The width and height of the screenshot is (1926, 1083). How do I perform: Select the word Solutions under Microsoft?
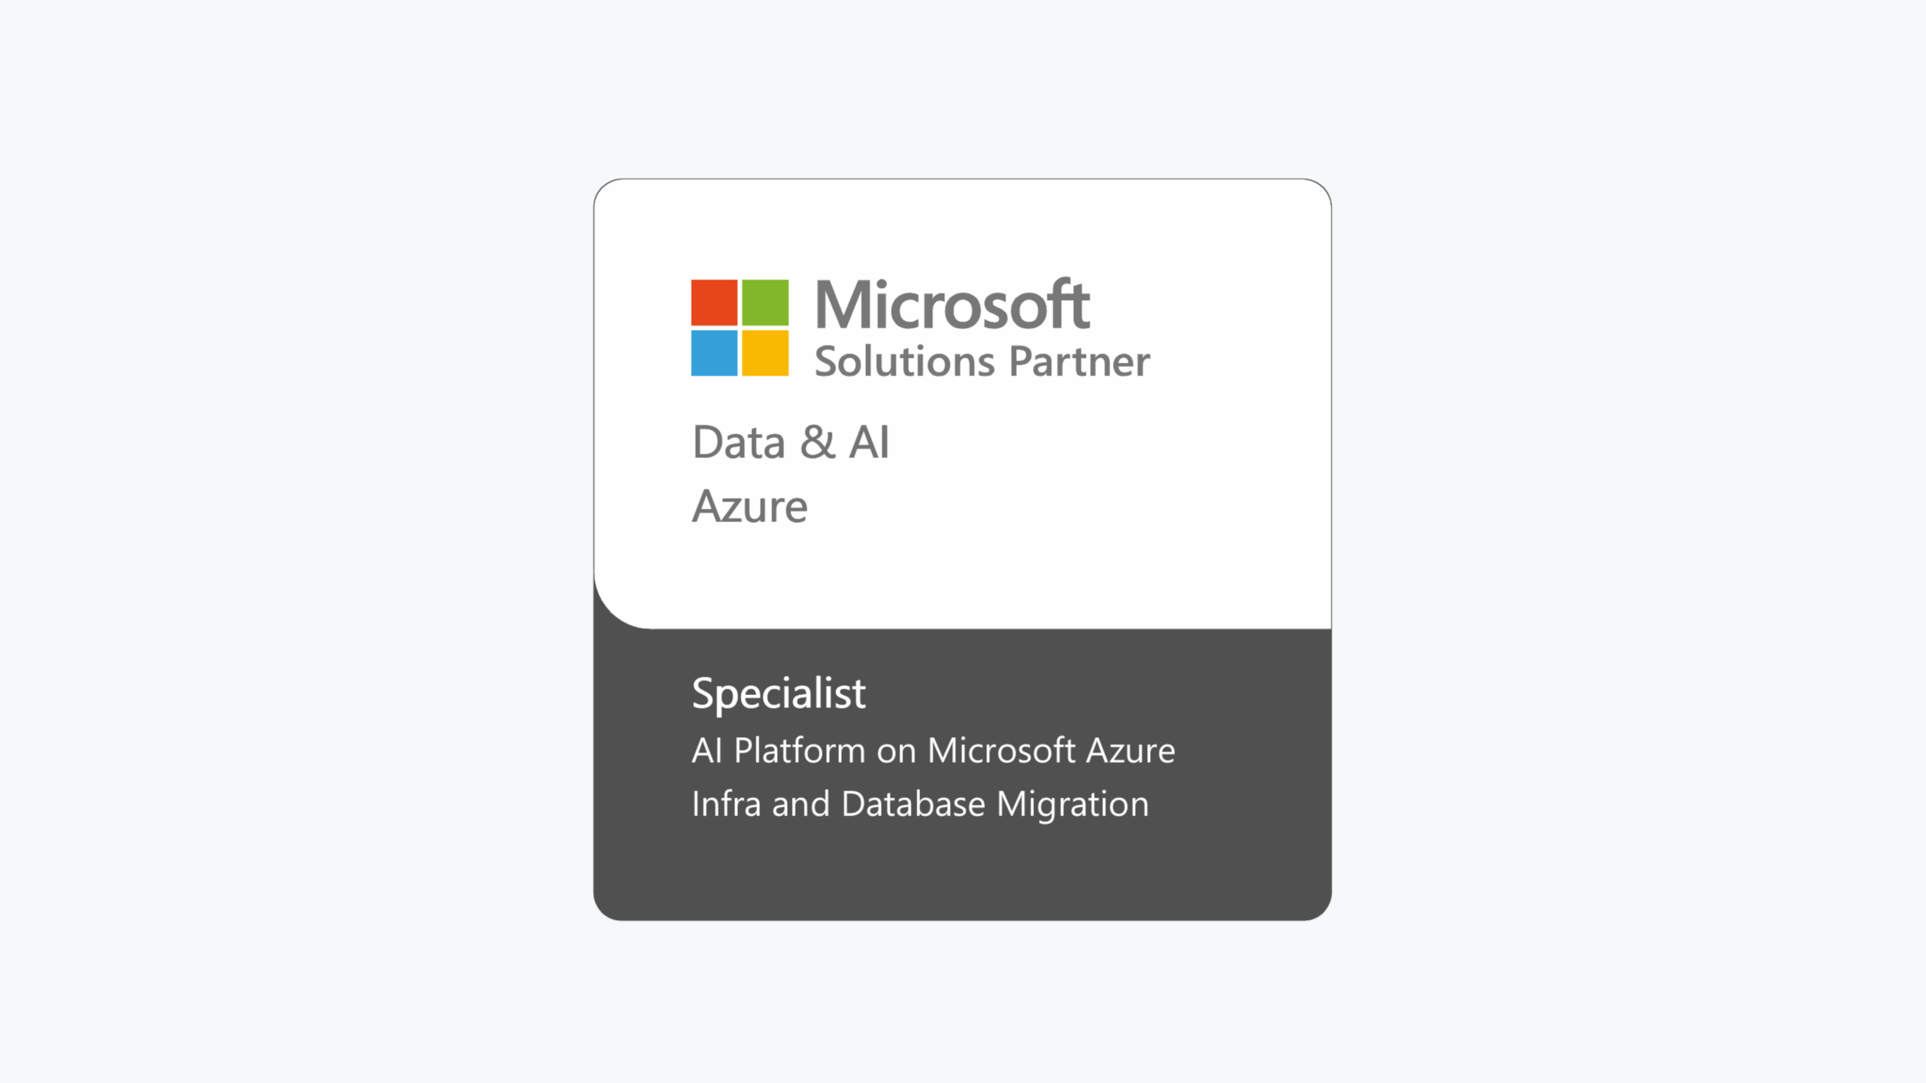coord(905,361)
